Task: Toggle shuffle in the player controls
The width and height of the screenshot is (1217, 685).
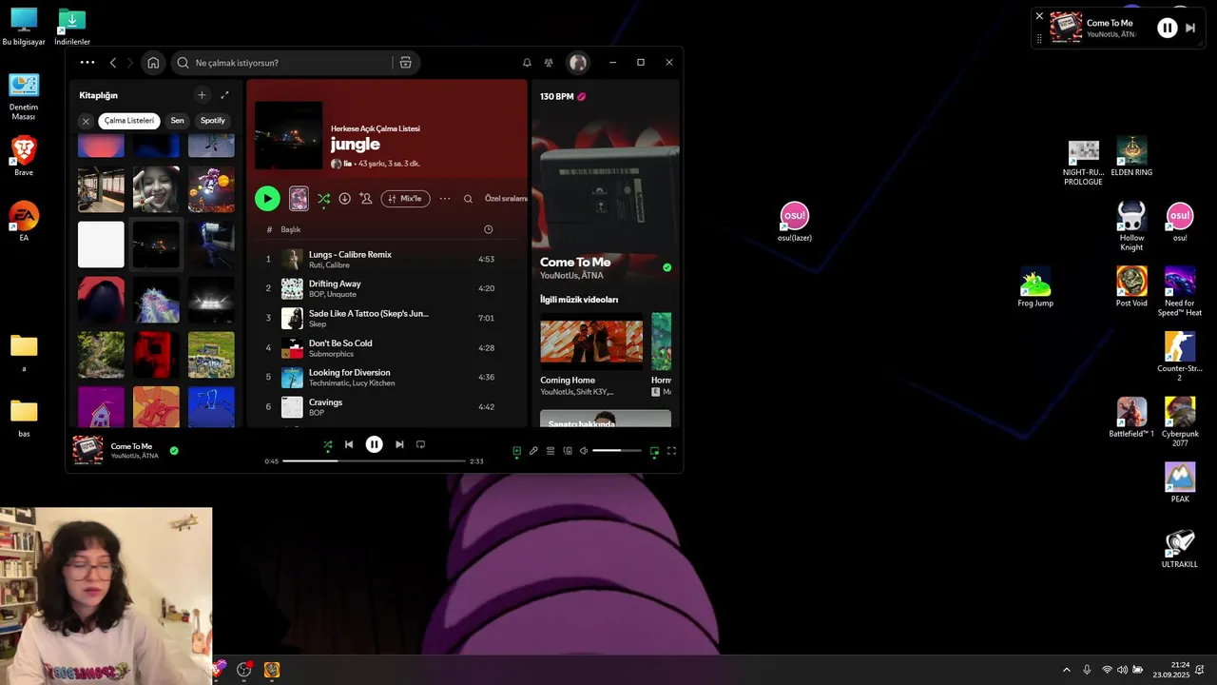Action: click(327, 444)
